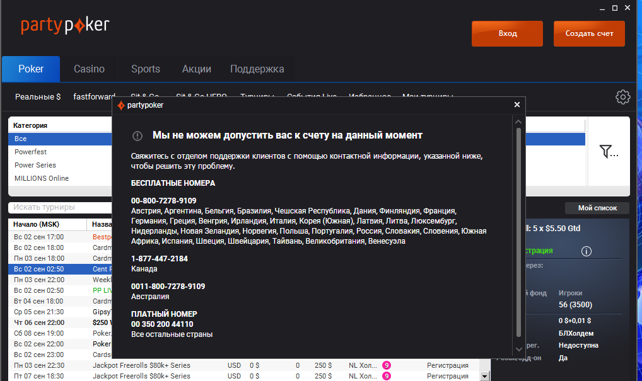Select the Вс 02 сен 18:00 tournament row
This screenshot has width=642, height=381.
[60, 247]
